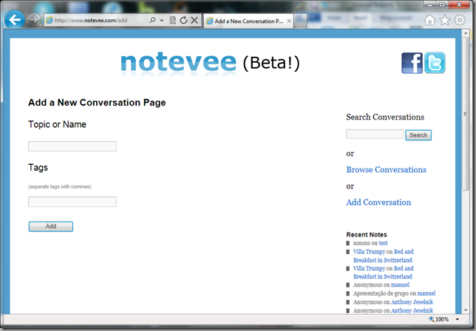Open a new blank tab
Screen dimensions: 476x331
pos(301,21)
